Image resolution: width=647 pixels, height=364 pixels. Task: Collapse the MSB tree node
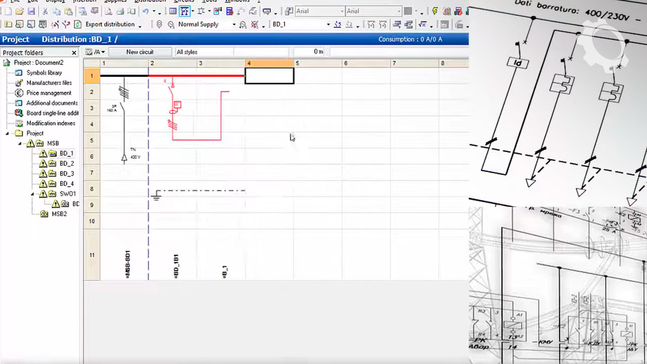20,144
